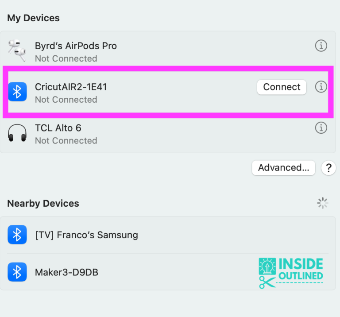Open Bluetooth help with the question mark
Viewport: 340px width, 317px height.
coord(328,168)
